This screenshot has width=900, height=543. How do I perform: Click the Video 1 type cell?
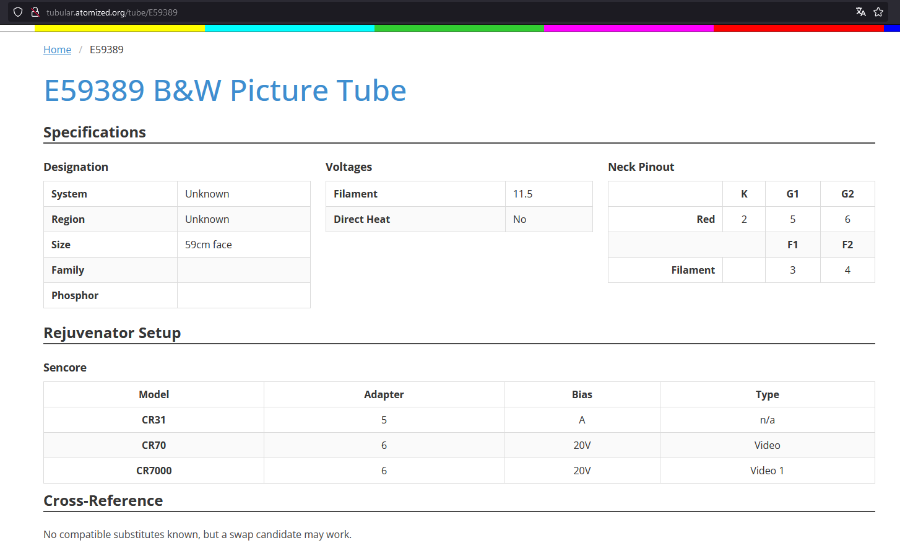(768, 471)
